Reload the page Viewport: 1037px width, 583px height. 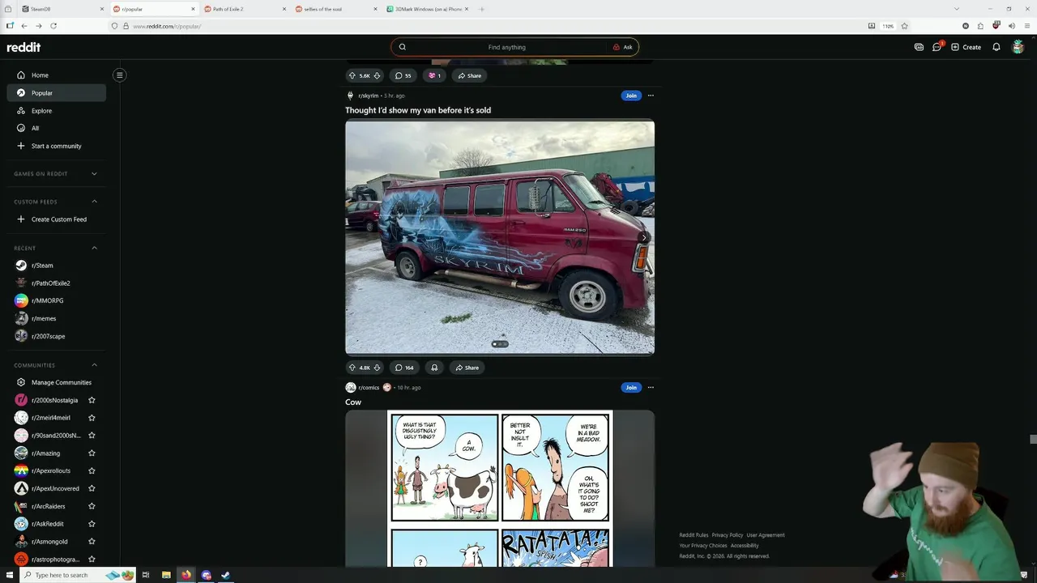(53, 26)
